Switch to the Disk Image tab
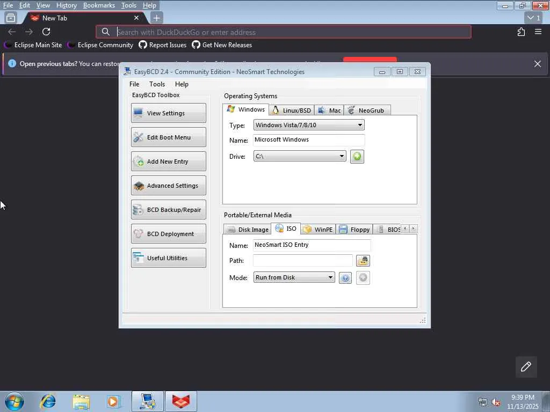The width and height of the screenshot is (550, 412). (x=247, y=230)
